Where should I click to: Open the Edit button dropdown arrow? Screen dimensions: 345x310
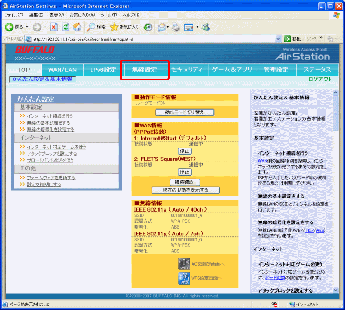(197, 27)
